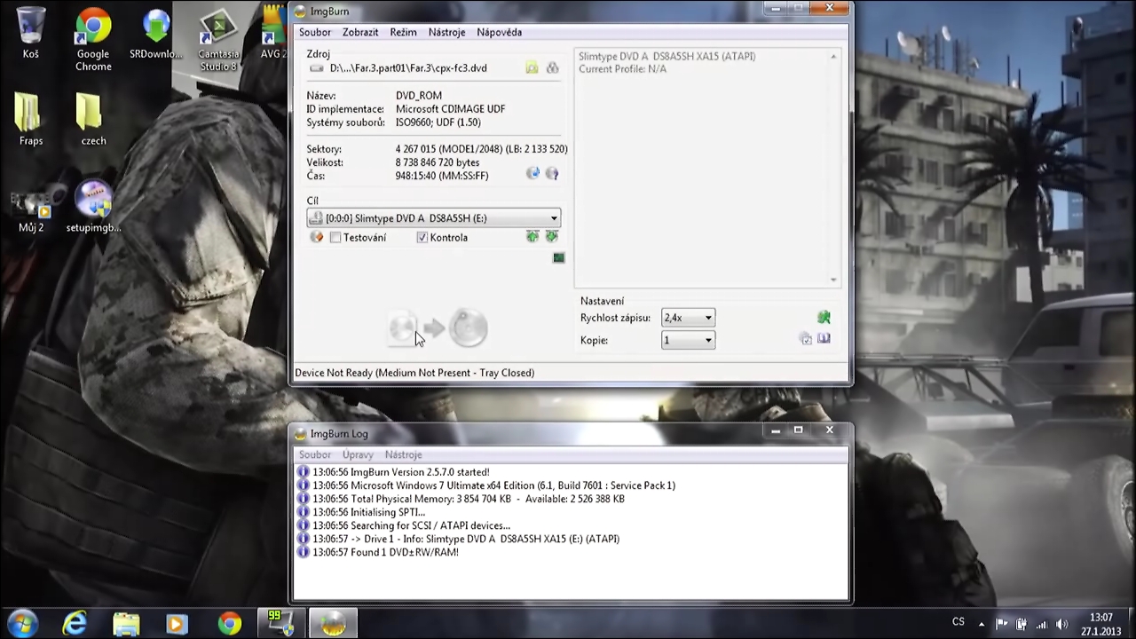Uncheck the Kontrola checkbox
The height and width of the screenshot is (639, 1136).
(422, 238)
